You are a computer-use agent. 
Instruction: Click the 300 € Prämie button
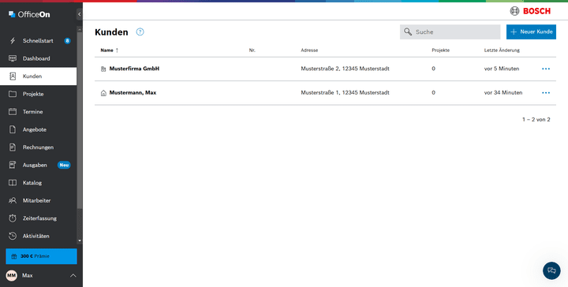coord(41,256)
